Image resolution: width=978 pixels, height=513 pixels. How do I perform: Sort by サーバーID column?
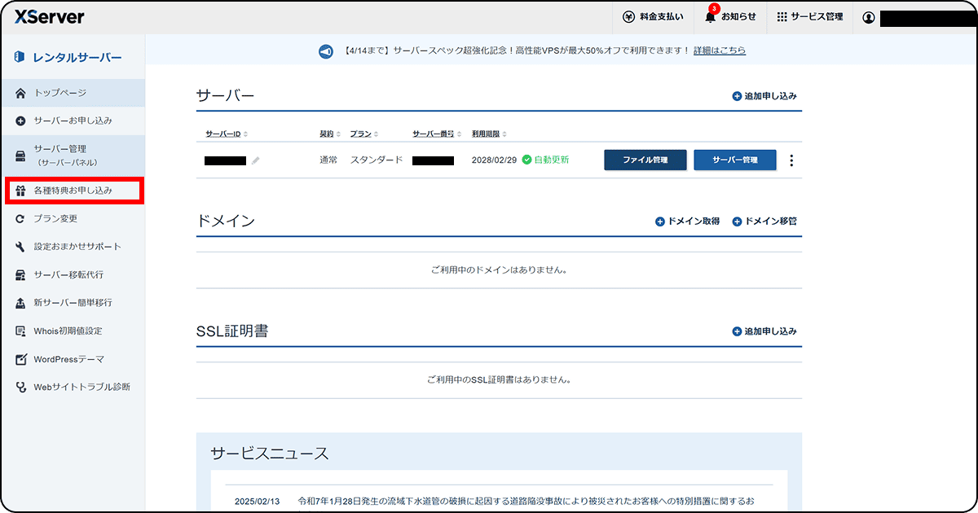pos(227,134)
